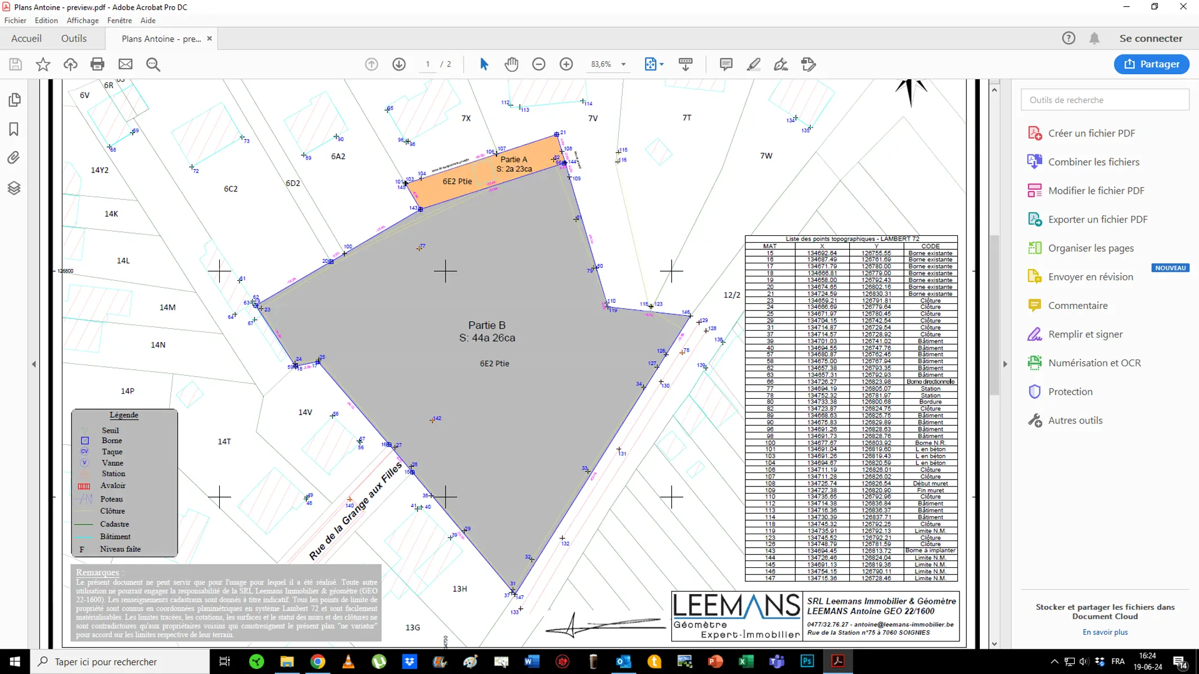The height and width of the screenshot is (674, 1199).
Task: Select the Hand pan tool
Action: (511, 64)
